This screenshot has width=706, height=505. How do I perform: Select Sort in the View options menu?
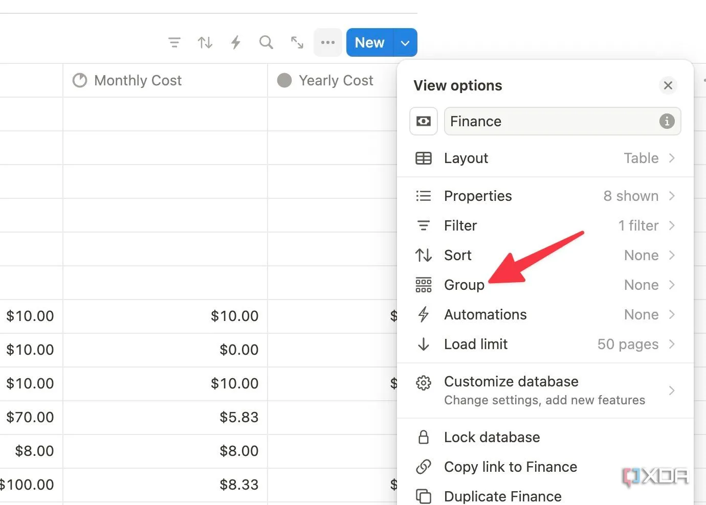click(545, 256)
